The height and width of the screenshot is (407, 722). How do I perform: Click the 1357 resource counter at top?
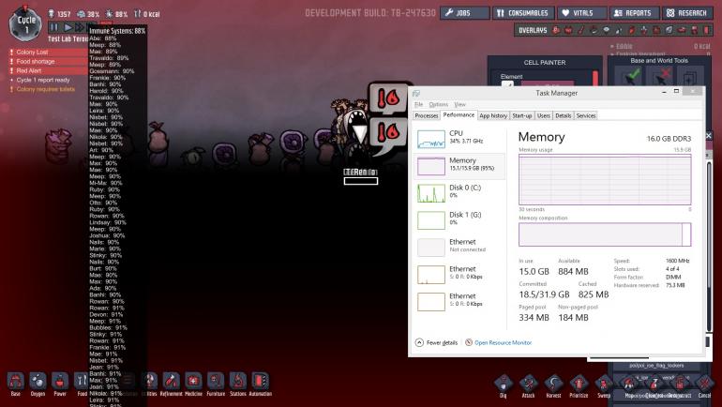[x=60, y=14]
